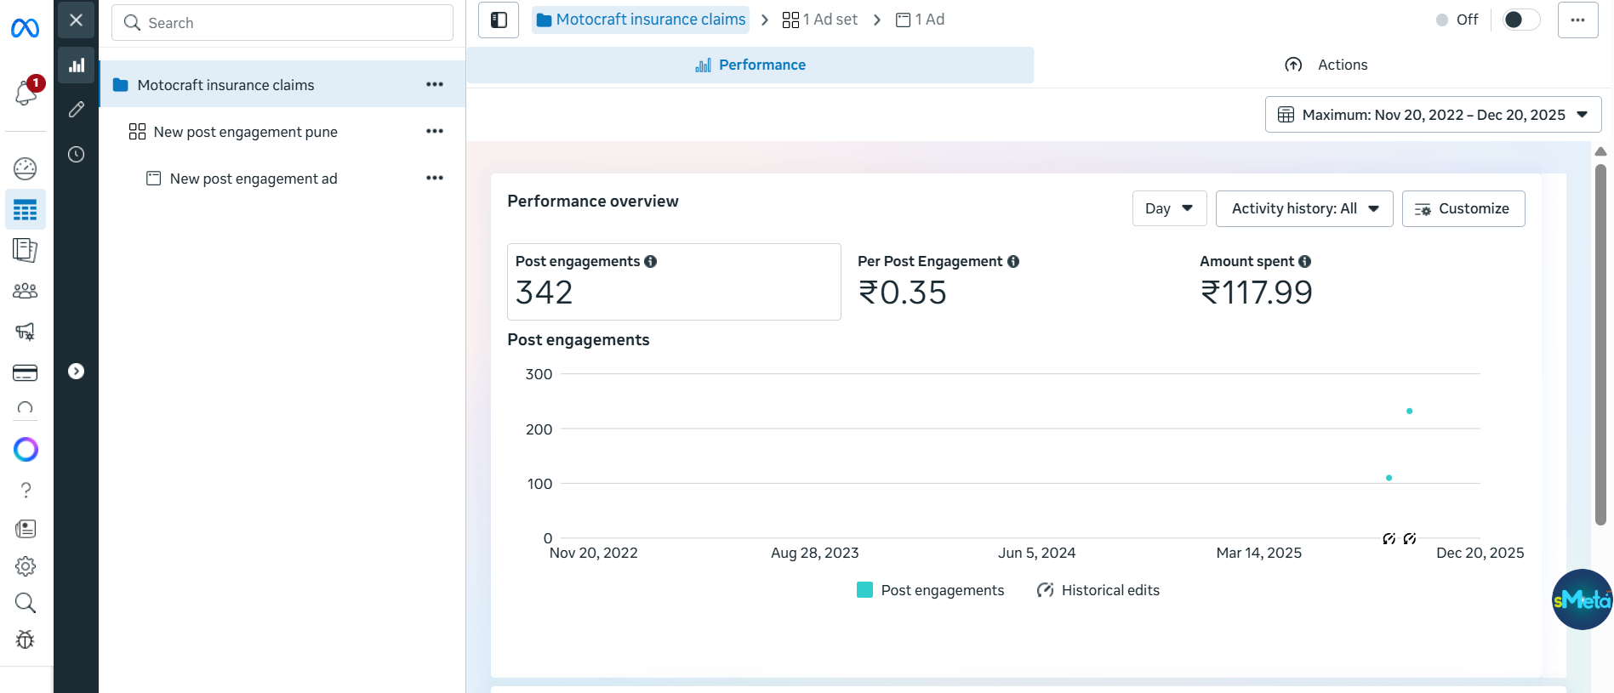Open the Audiences people icon
Image resolution: width=1614 pixels, height=693 pixels.
pyautogui.click(x=26, y=291)
